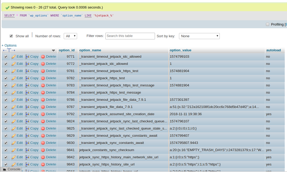Expand the Options section
Viewport: 287px width, 173px height.
click(9, 45)
